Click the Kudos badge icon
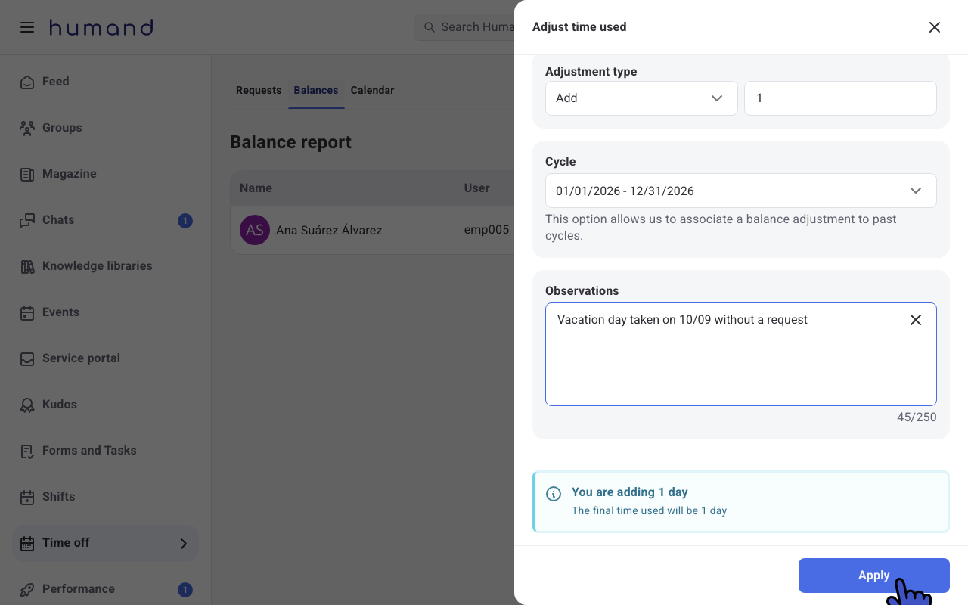Viewport: 968px width, 605px height. (27, 405)
